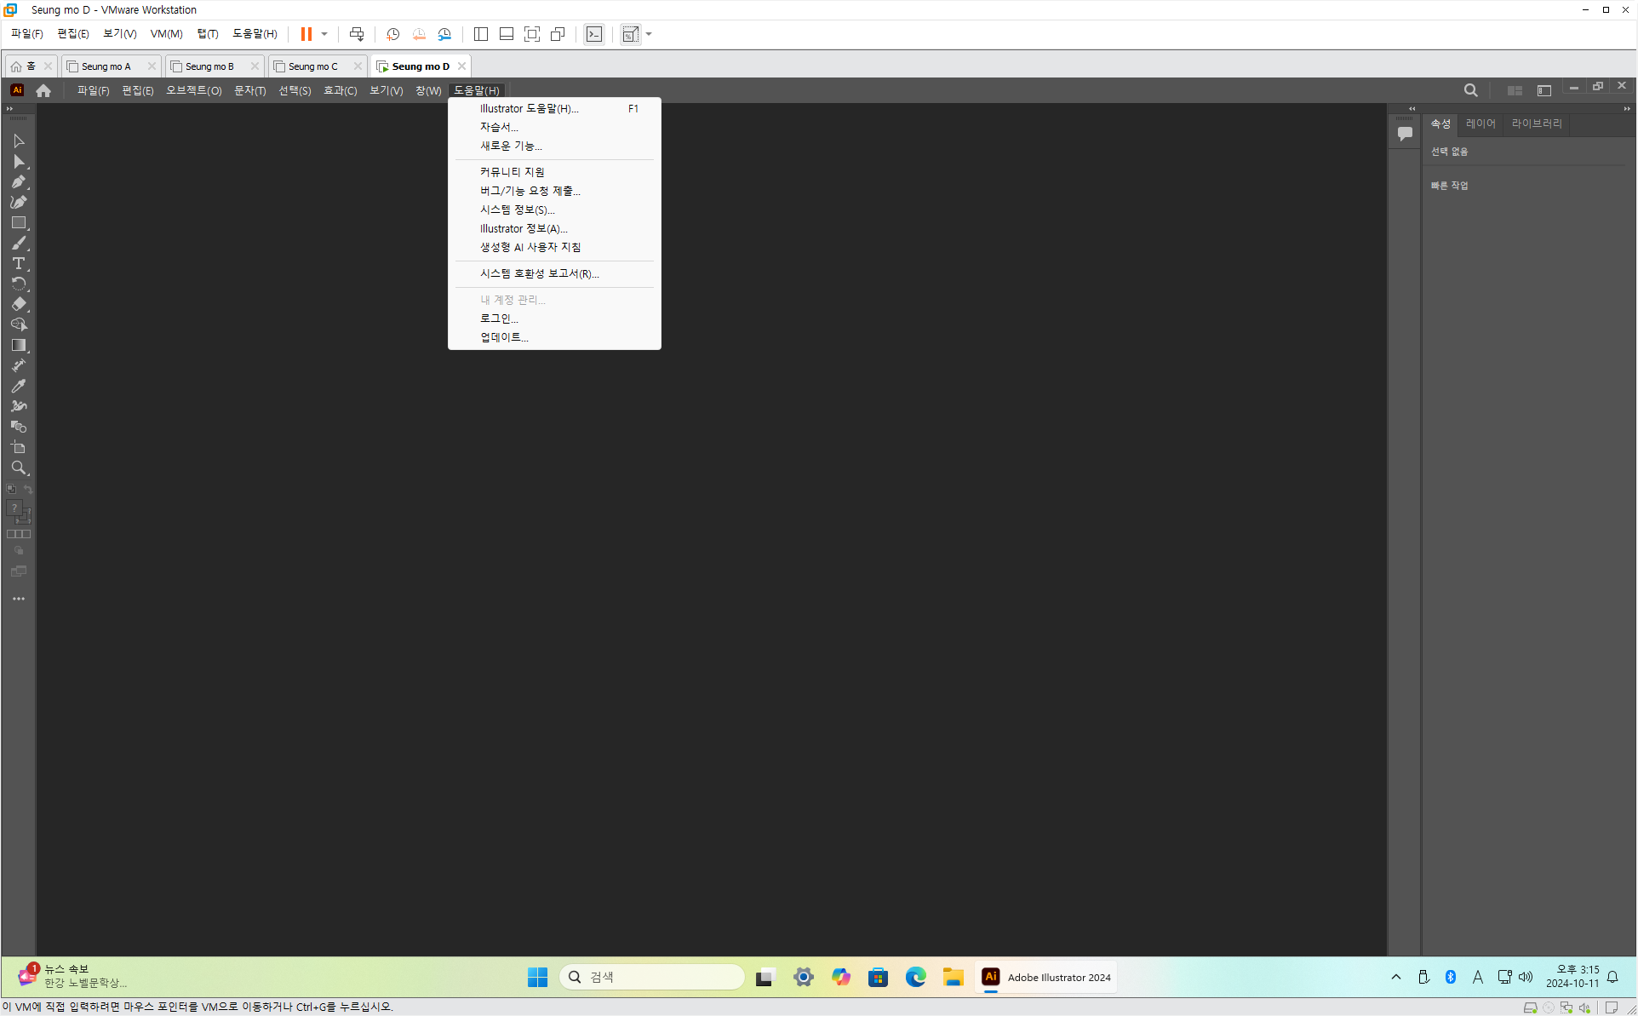Screen dimensions: 1638x1016
Task: Toggle VMware full screen mode icon
Action: coord(532,34)
